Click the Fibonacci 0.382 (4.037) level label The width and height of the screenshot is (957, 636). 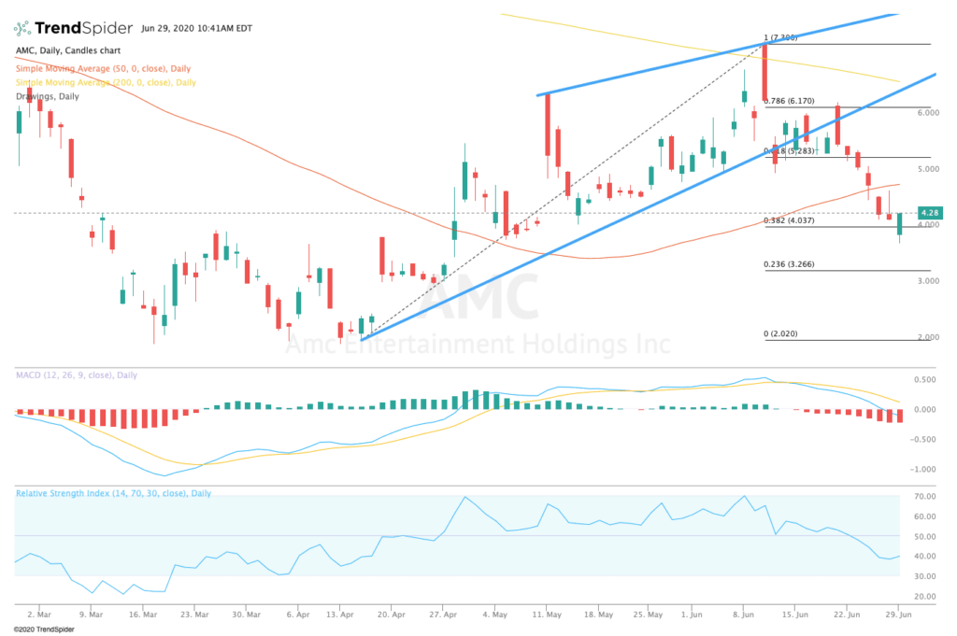point(789,220)
